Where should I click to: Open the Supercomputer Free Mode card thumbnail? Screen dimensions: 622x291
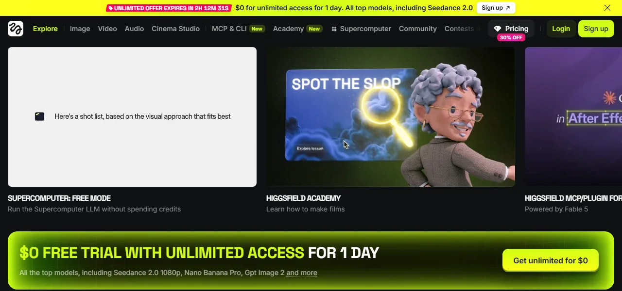click(x=132, y=117)
